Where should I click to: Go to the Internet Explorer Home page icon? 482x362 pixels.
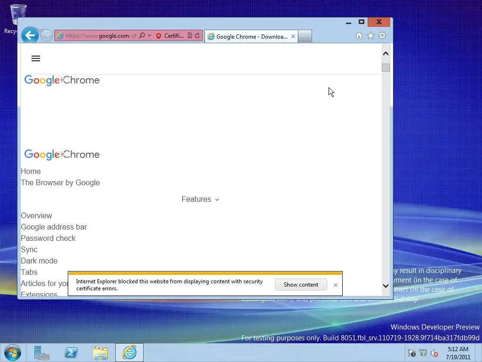coord(359,36)
